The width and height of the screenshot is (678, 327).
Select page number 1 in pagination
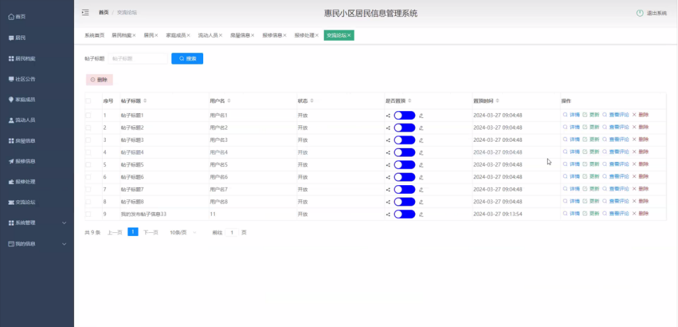133,232
